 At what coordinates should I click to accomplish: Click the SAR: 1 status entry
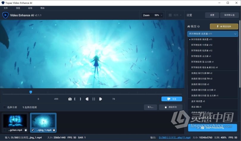point(82,137)
